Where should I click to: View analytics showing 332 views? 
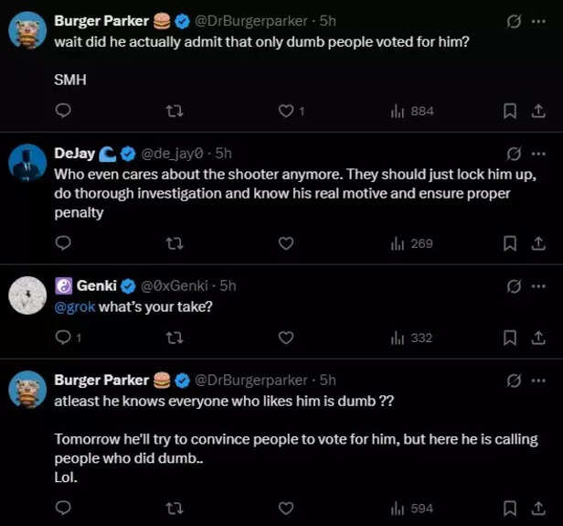coord(411,338)
